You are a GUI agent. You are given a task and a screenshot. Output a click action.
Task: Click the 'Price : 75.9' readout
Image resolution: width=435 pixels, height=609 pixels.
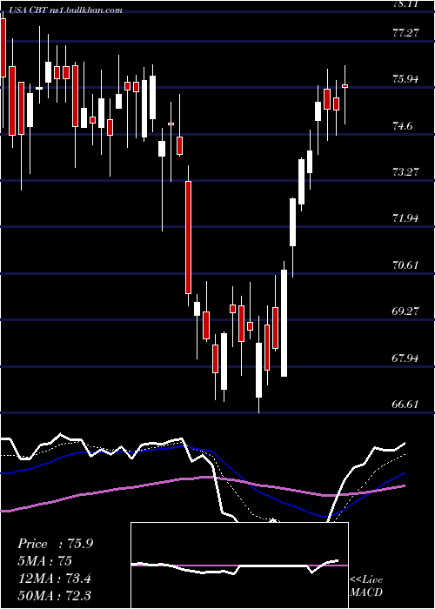56,544
